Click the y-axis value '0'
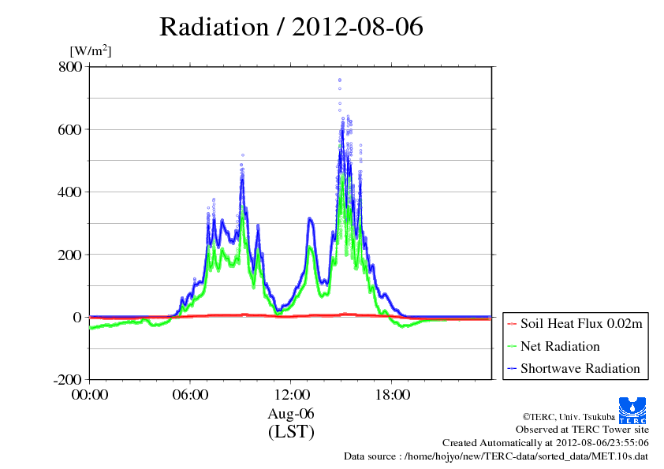Viewport: 664px width, 469px height. [77, 318]
